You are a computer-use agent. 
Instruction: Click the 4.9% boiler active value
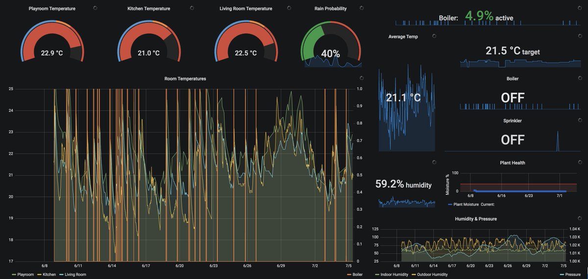point(479,16)
